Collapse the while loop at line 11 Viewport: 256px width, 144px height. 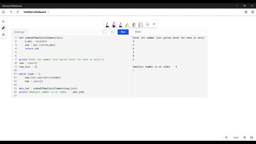point(18,74)
